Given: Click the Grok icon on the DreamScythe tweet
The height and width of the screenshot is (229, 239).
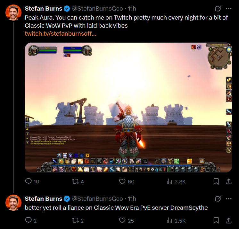Looking at the screenshot, I should click(218, 199).
